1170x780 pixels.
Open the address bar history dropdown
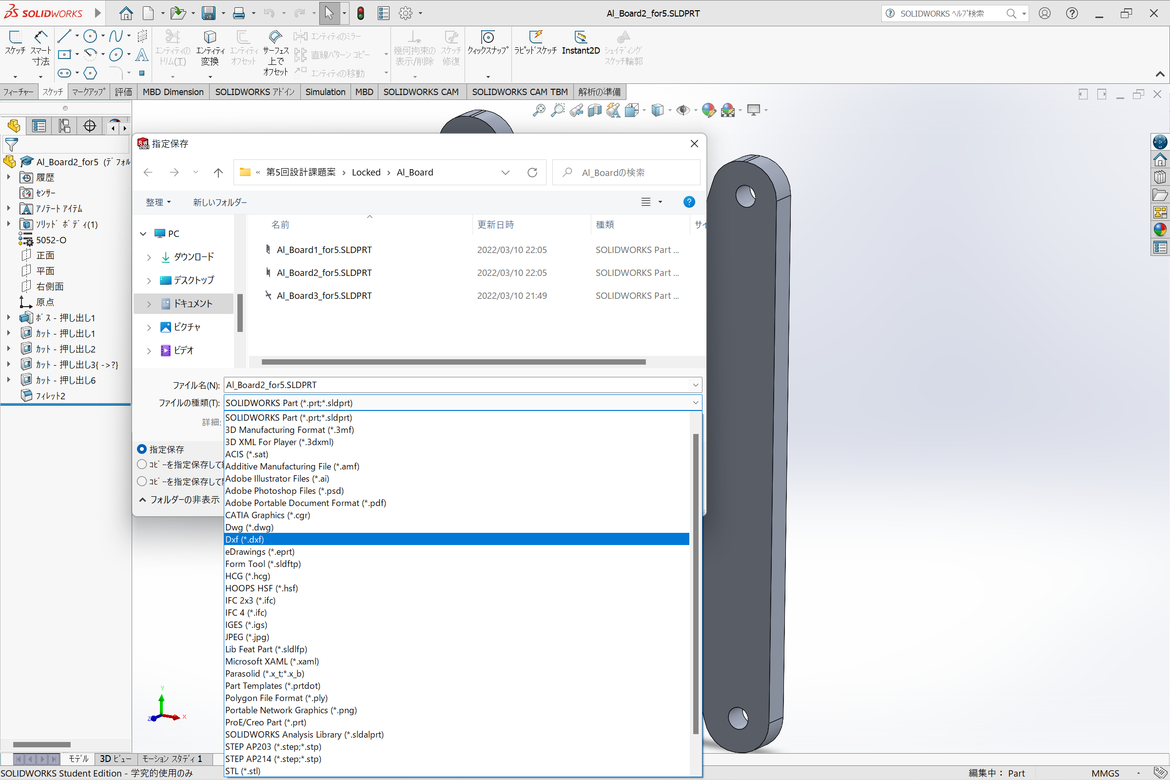(506, 173)
